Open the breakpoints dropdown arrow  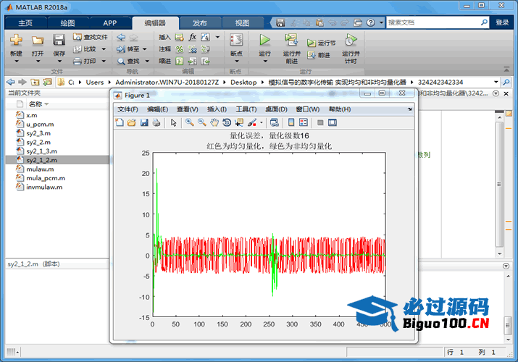pos(236,61)
